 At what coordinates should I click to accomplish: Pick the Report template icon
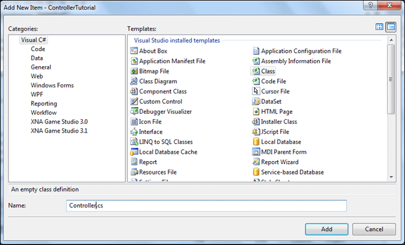(134, 162)
